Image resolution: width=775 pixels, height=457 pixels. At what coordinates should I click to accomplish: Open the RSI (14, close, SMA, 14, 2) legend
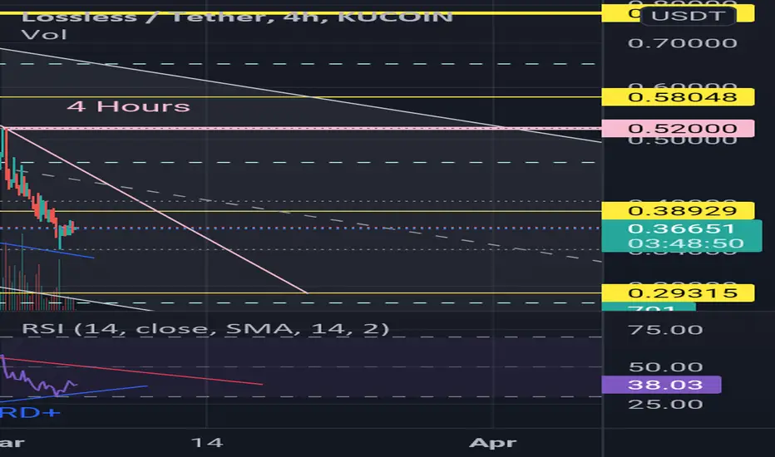pos(205,328)
